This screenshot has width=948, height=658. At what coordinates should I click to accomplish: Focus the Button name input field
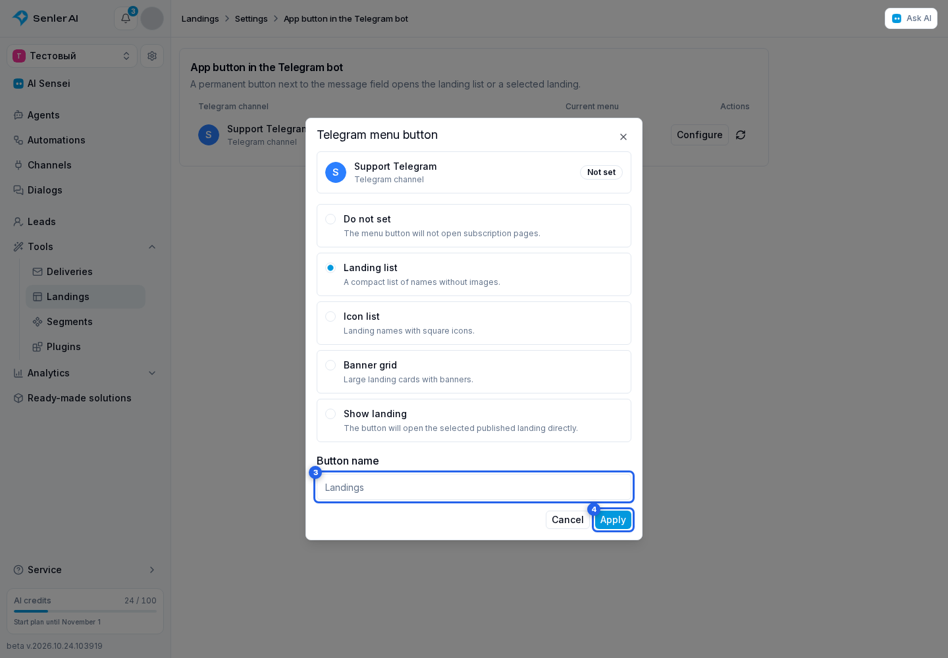(474, 488)
